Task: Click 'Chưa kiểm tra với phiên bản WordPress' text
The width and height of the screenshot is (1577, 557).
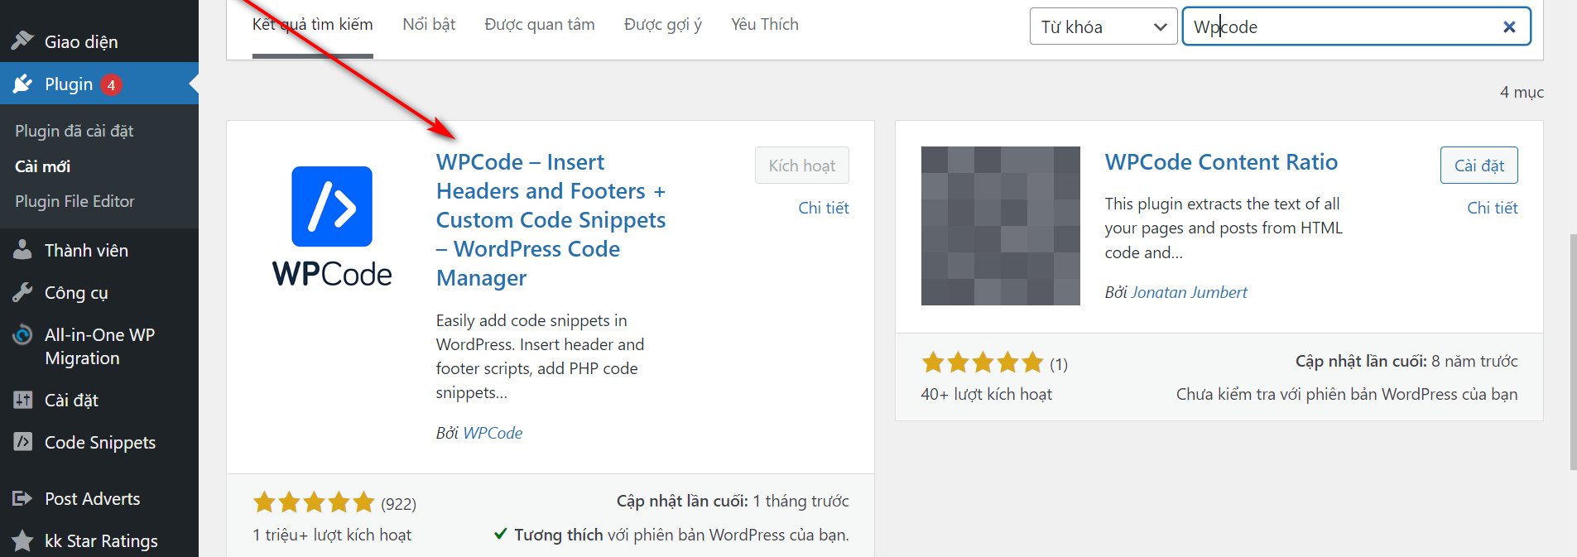Action: [1347, 394]
